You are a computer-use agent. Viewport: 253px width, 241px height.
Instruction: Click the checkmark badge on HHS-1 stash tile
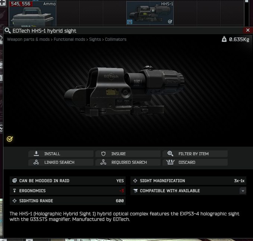coord(170,22)
